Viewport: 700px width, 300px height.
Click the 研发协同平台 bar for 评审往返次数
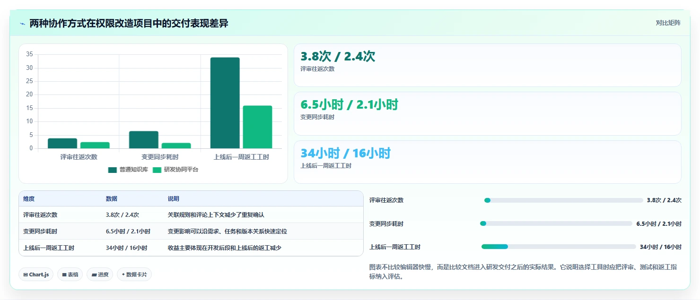click(x=95, y=146)
